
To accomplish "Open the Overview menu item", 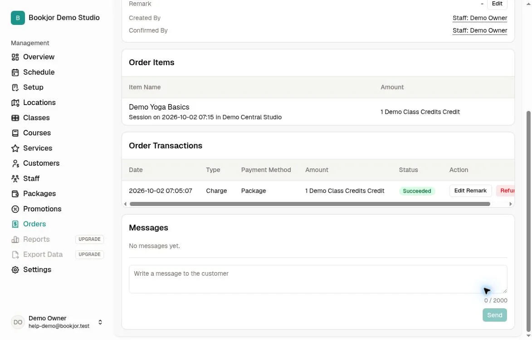I will (39, 57).
